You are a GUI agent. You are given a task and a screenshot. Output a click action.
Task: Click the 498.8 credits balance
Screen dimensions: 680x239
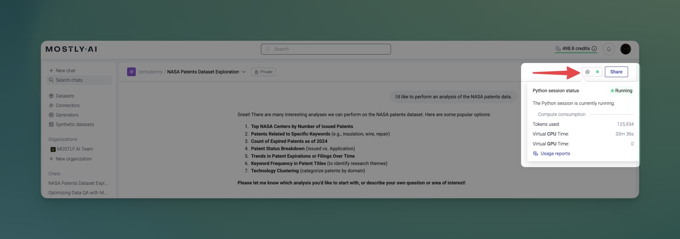click(576, 49)
